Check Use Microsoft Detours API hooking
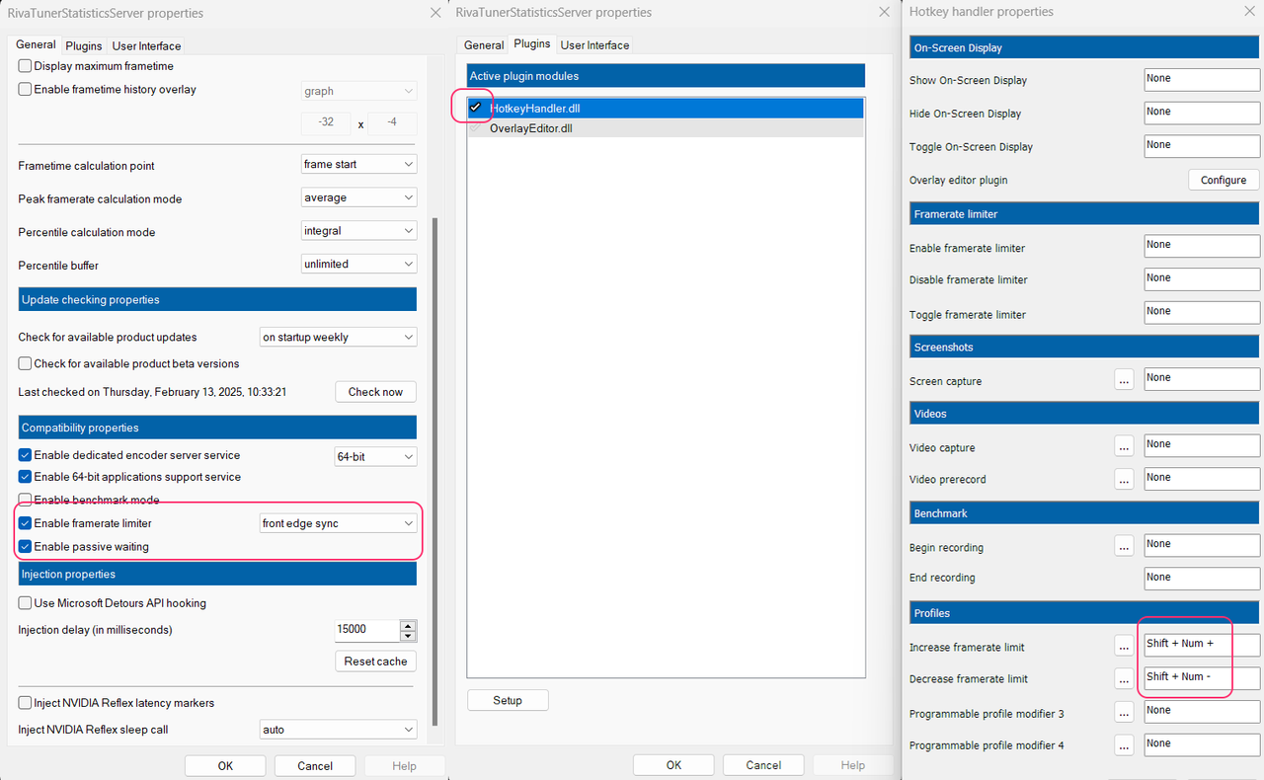 tap(26, 603)
